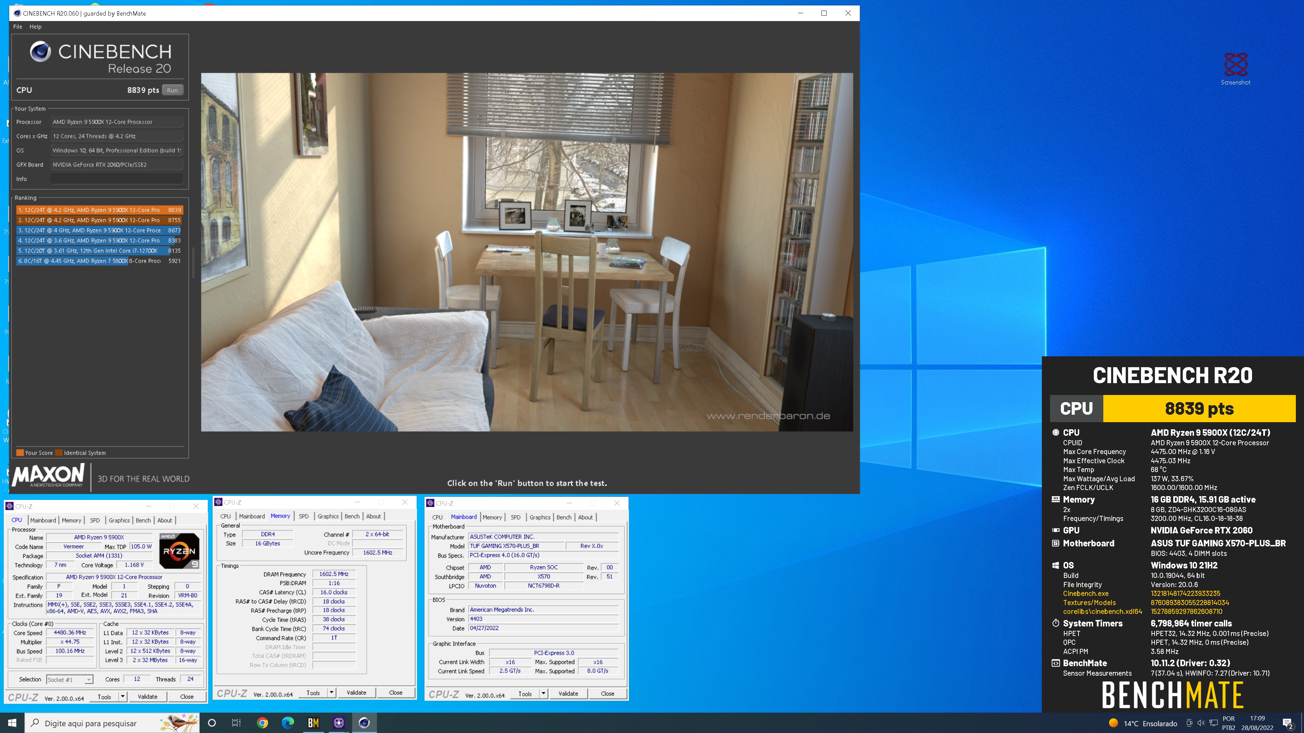Expand Tools arrow in CPU-Z Memory window
Image resolution: width=1304 pixels, height=733 pixels.
(331, 693)
